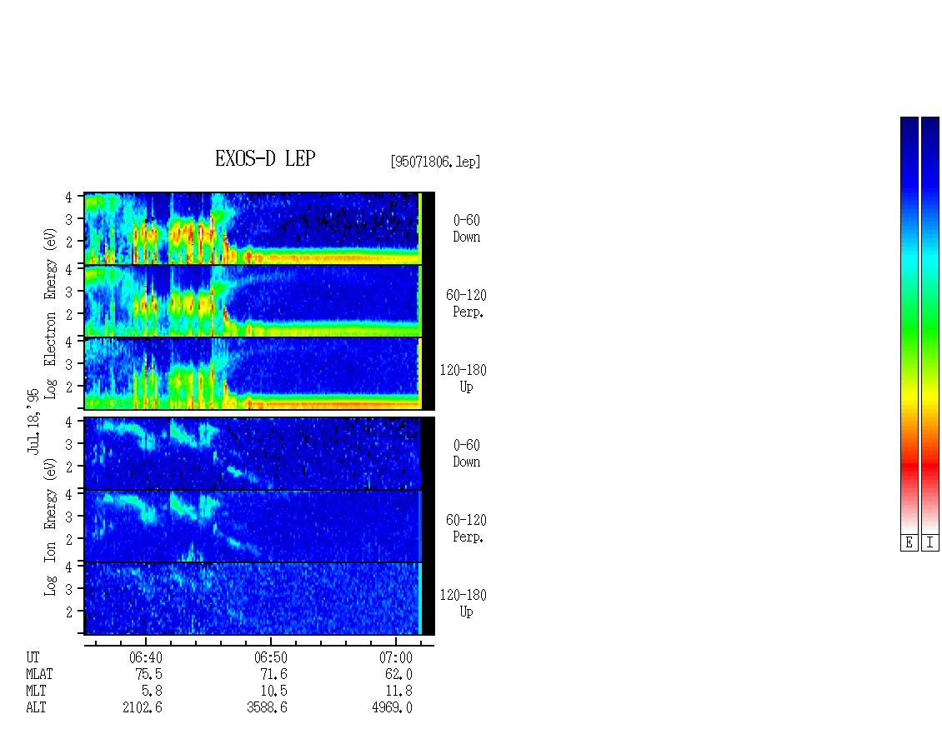The image size is (942, 729).
Task: Click the ALT value 2102.6
Action: 143,708
